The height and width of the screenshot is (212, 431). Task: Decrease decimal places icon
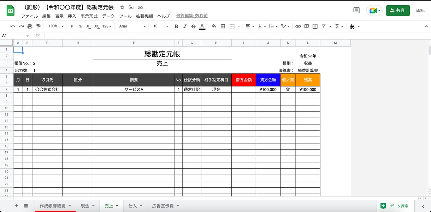[x=88, y=26]
